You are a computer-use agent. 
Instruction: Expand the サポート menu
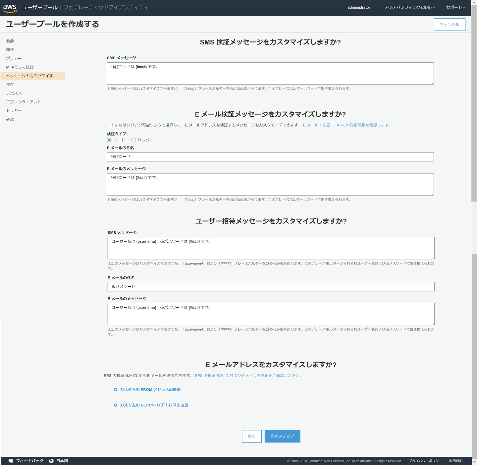pos(455,7)
